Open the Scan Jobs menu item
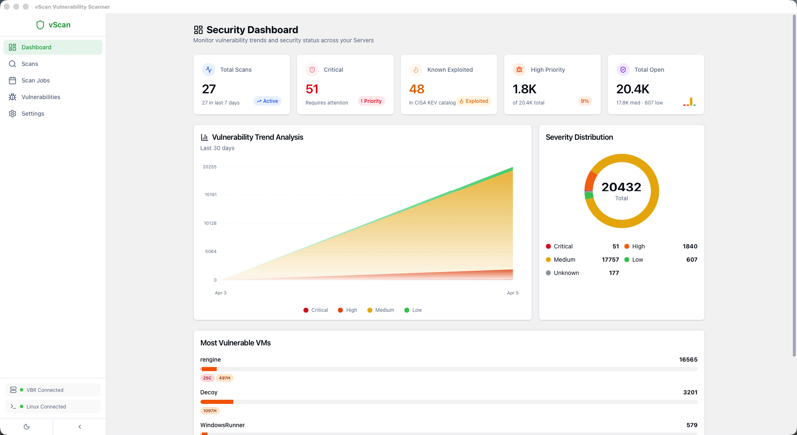 point(53,80)
